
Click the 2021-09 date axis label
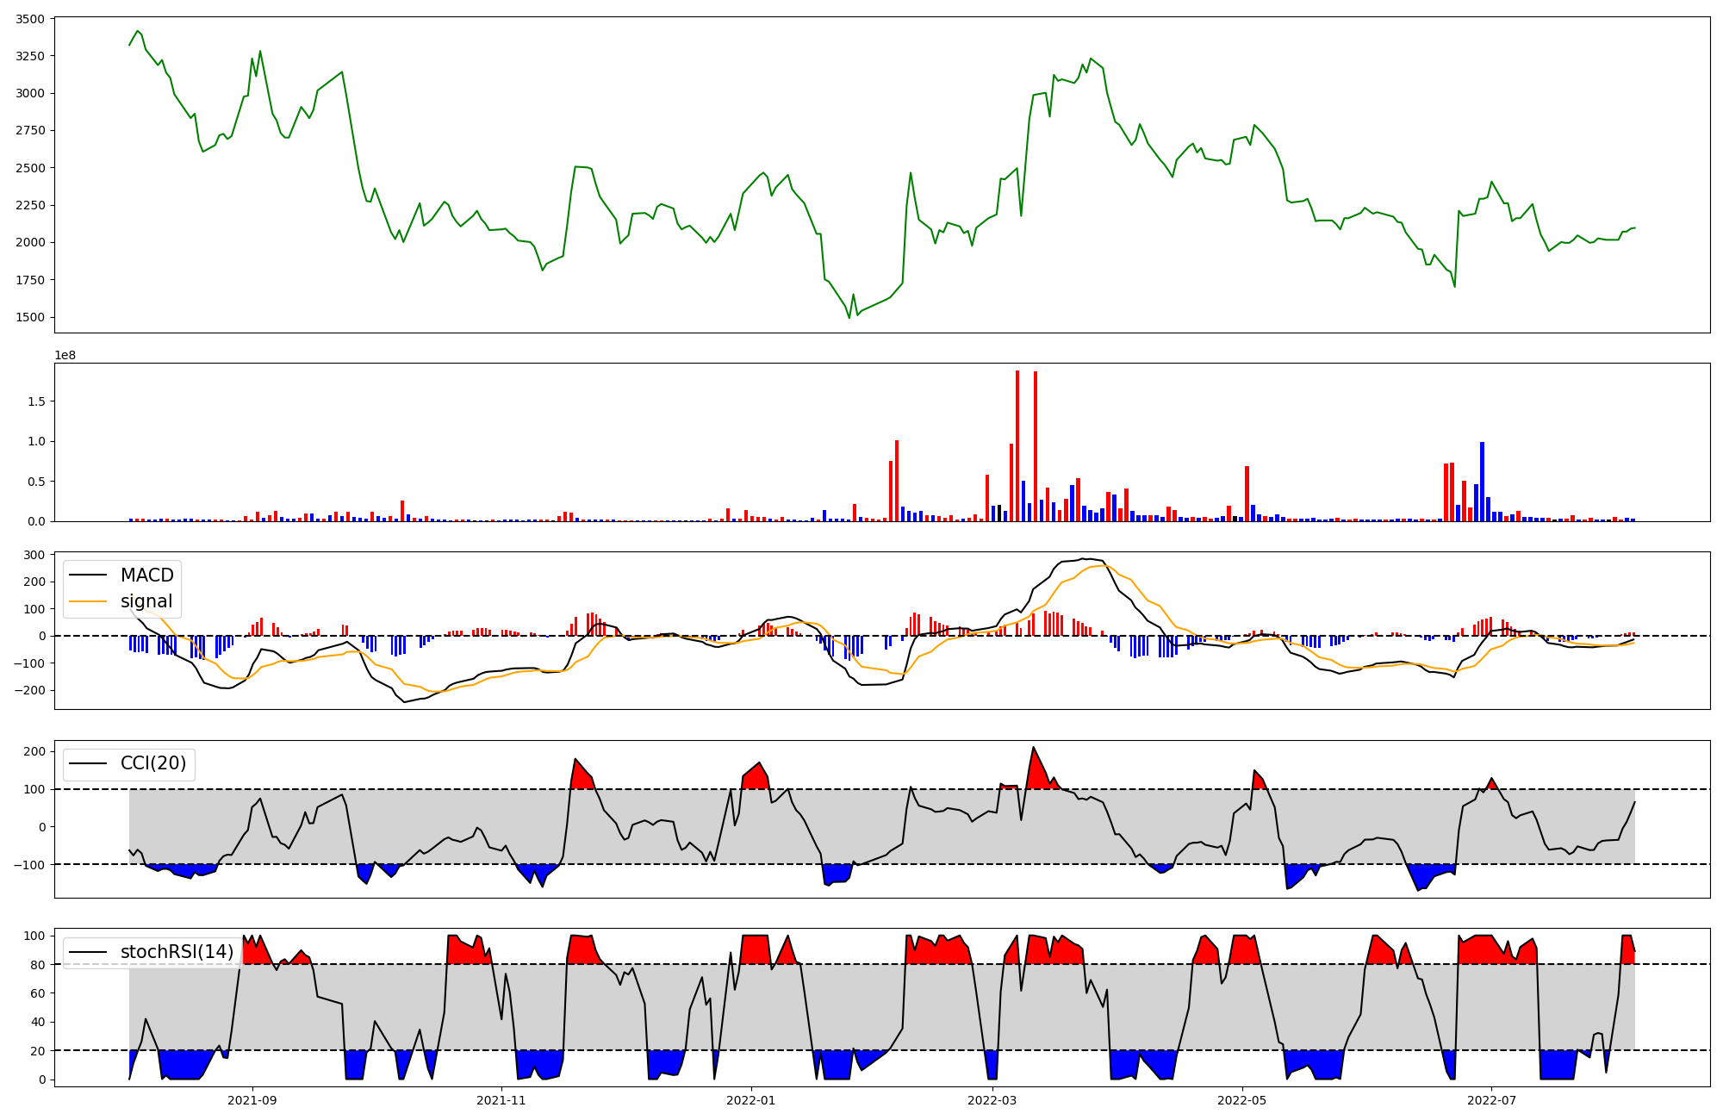tap(252, 1100)
